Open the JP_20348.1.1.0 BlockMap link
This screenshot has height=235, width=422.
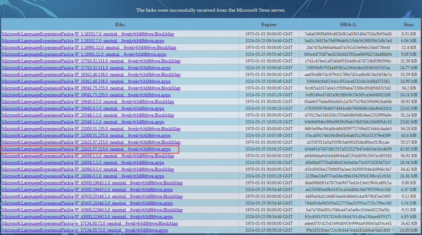(x=88, y=115)
